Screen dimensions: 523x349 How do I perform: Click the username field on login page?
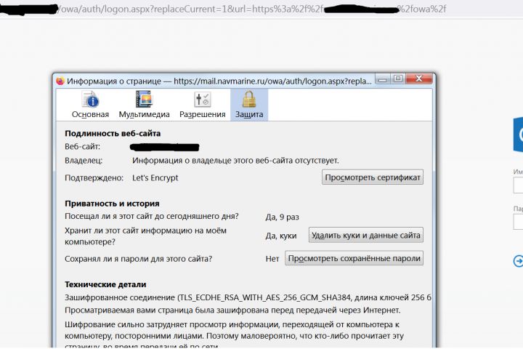(x=518, y=185)
